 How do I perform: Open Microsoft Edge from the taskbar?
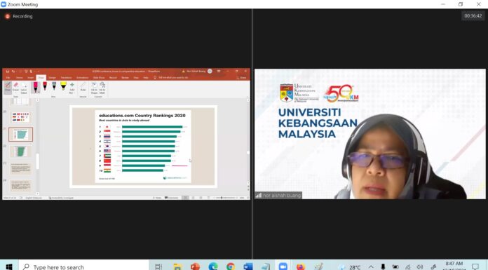[x=213, y=266]
